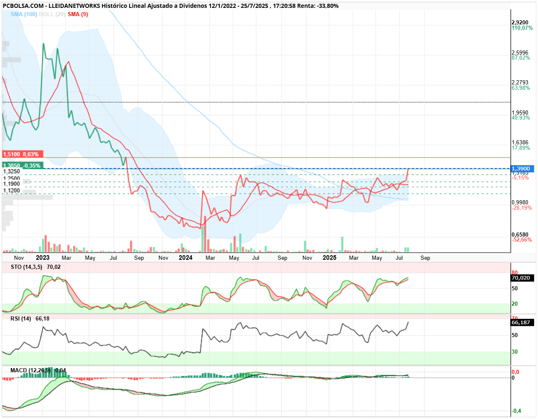Click the 40,93% percentage label

521,117
